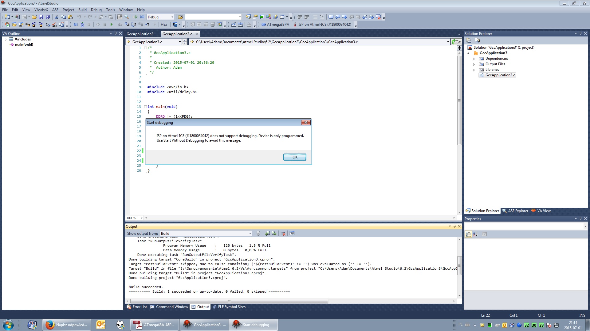
Task: Click ISP on Atmel-ICE tool button
Action: click(322, 25)
